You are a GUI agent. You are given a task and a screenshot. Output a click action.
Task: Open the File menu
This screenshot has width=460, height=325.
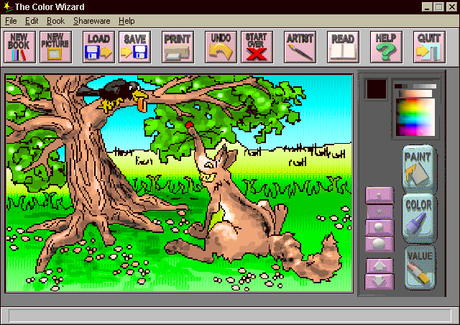click(x=11, y=21)
